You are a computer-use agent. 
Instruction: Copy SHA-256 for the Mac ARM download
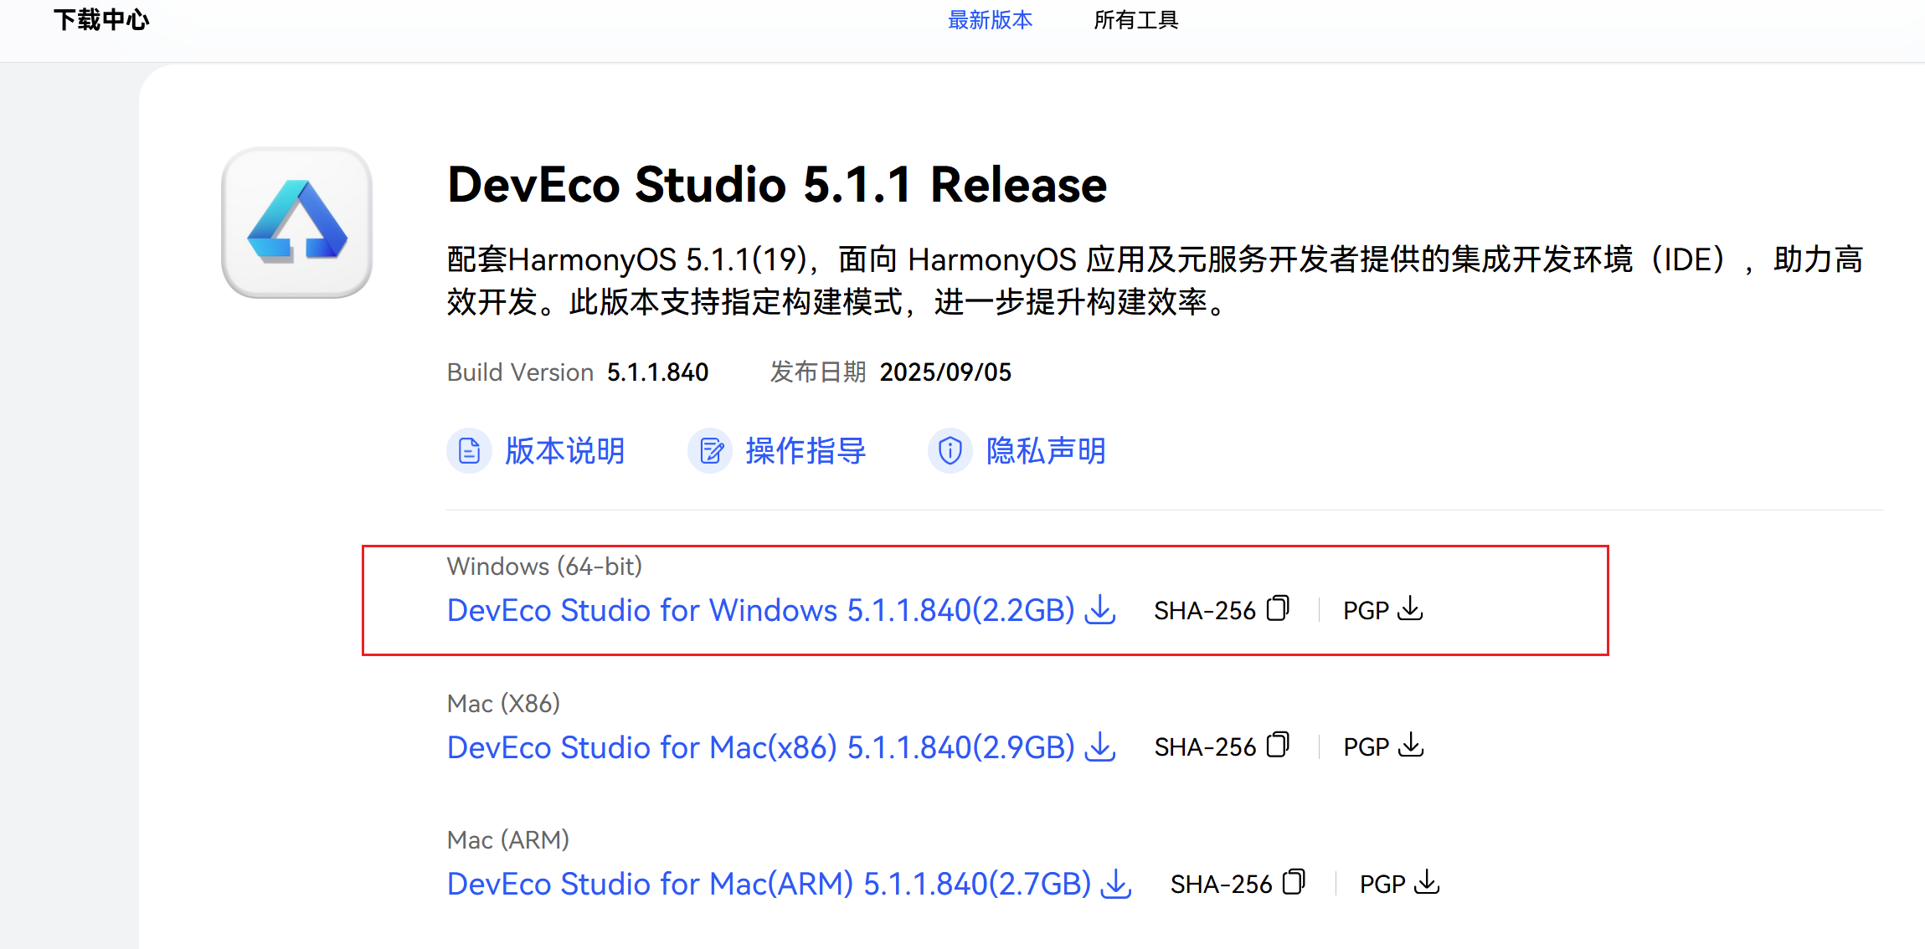click(1294, 882)
